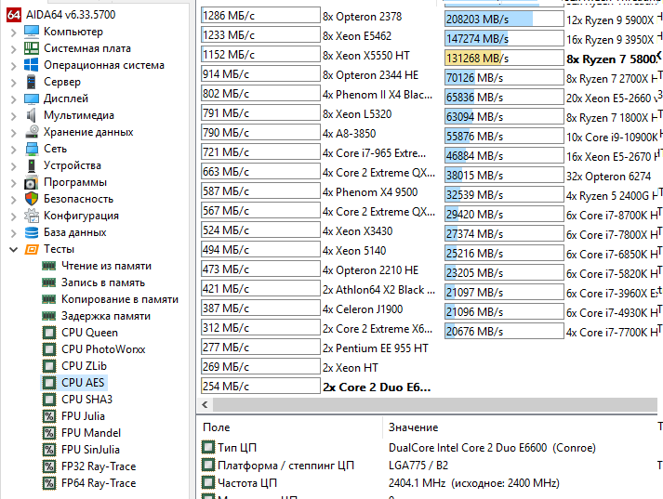This screenshot has height=499, width=663.
Task: Expand the Системная плата tree node
Action: tap(14, 49)
